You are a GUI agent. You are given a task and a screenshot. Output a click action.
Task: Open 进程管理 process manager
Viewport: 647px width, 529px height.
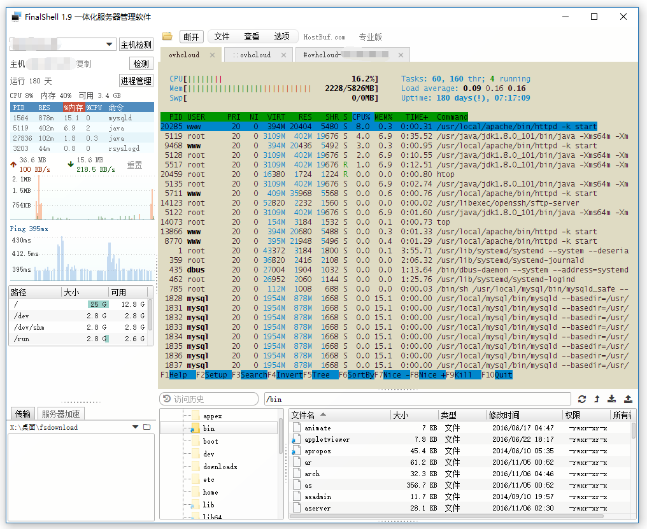tap(136, 81)
